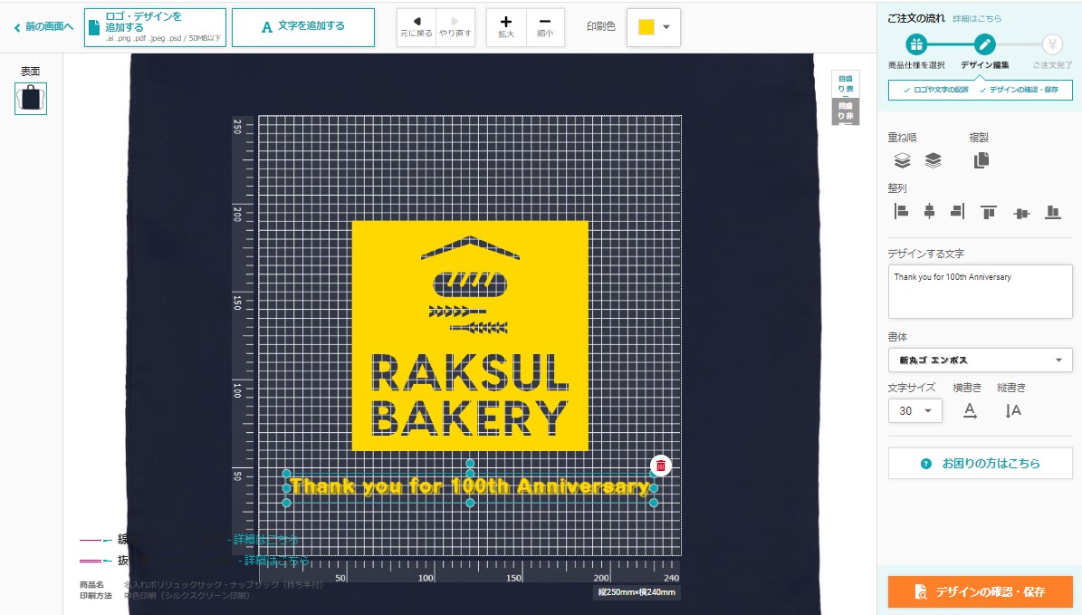Click デザイン編集 pencil step icon
The height and width of the screenshot is (615, 1082).
point(985,45)
